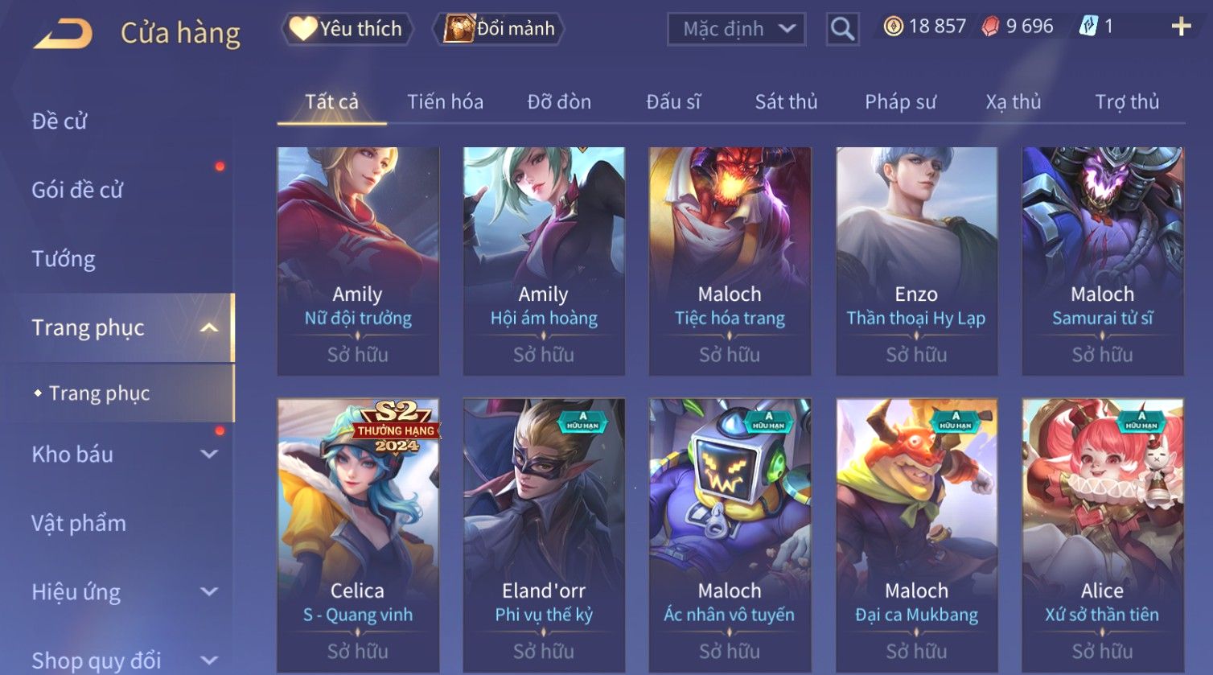Open Tướng in the sidebar
Viewport: 1213px width, 675px height.
point(64,259)
